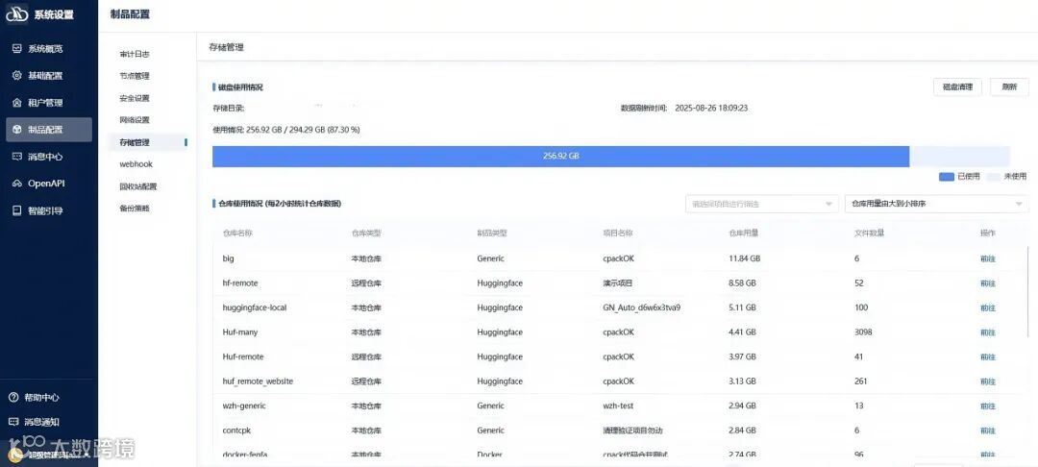Click the repository name big

(x=229, y=258)
